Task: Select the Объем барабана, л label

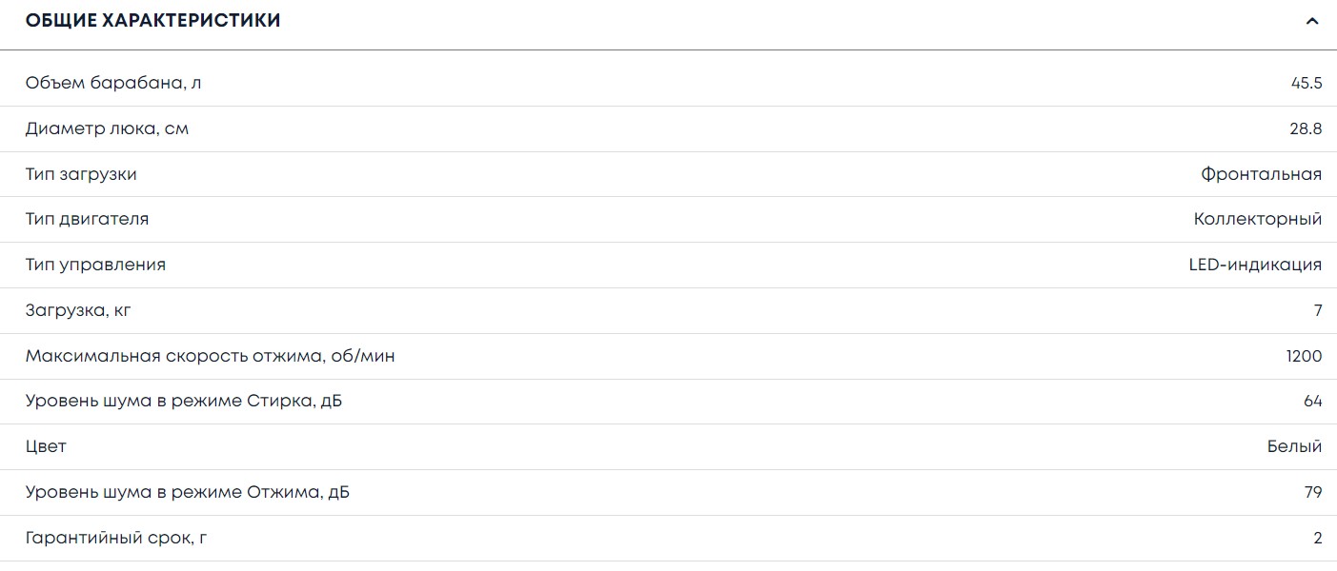Action: coord(113,83)
